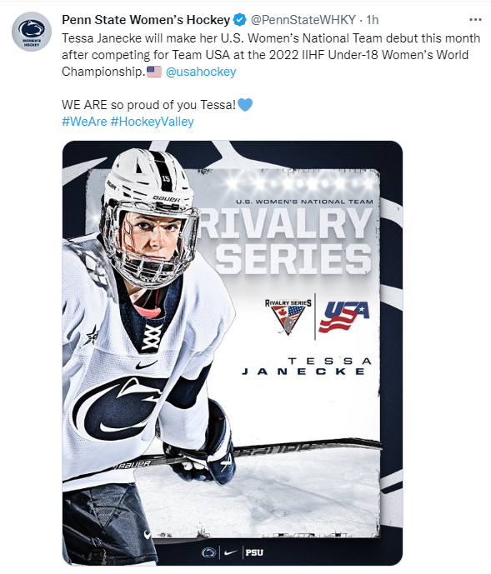
Task: Click the Nike swoosh at image bottom
Action: [x=230, y=552]
